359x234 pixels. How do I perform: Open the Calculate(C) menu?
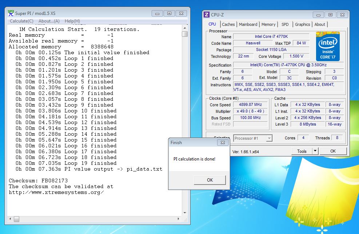click(21, 21)
